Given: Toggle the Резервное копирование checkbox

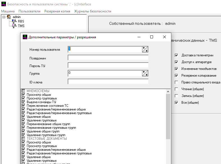Looking at the screenshot, I should [x=176, y=76].
